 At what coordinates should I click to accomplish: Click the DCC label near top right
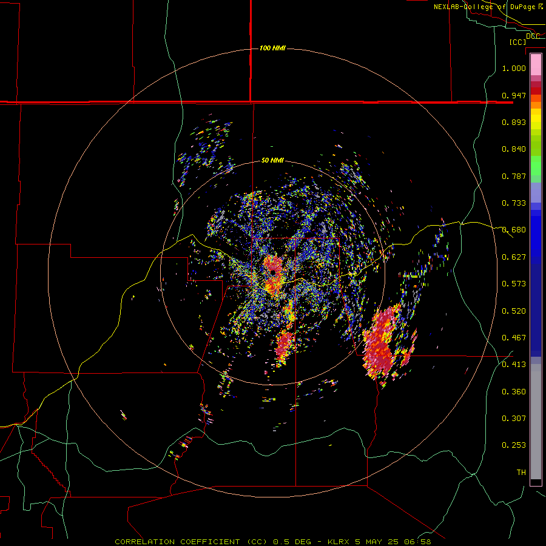[x=533, y=36]
